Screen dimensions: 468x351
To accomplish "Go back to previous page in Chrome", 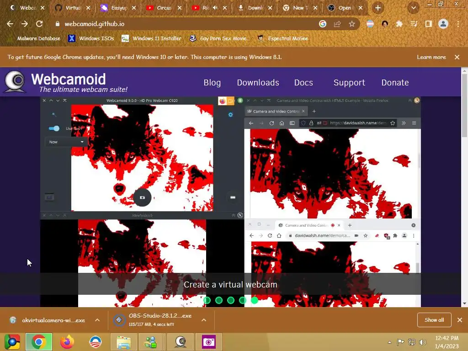I will 10,24.
